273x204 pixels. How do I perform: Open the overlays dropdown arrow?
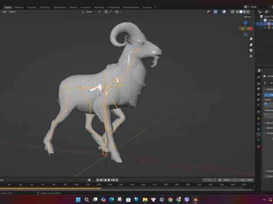click(x=227, y=12)
